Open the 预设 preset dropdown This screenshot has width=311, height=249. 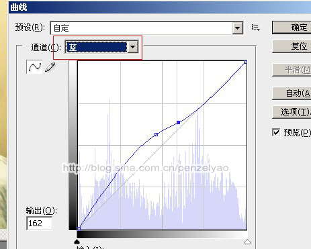[146, 28]
